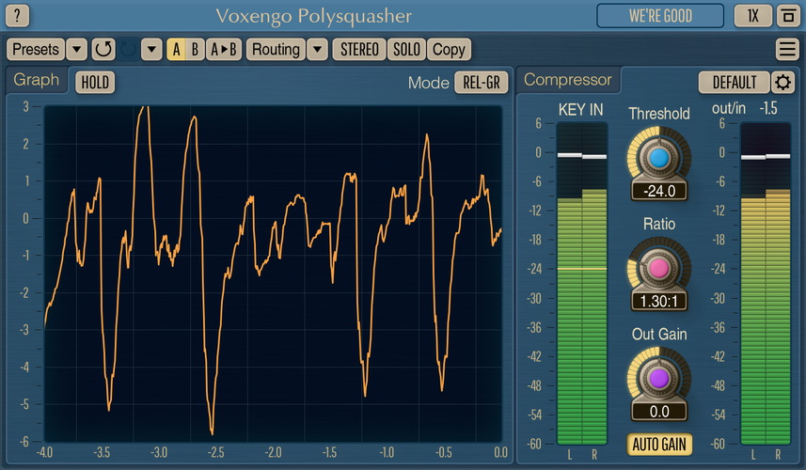Click the WE'RE GOOD status button
The width and height of the screenshot is (806, 470).
point(660,16)
